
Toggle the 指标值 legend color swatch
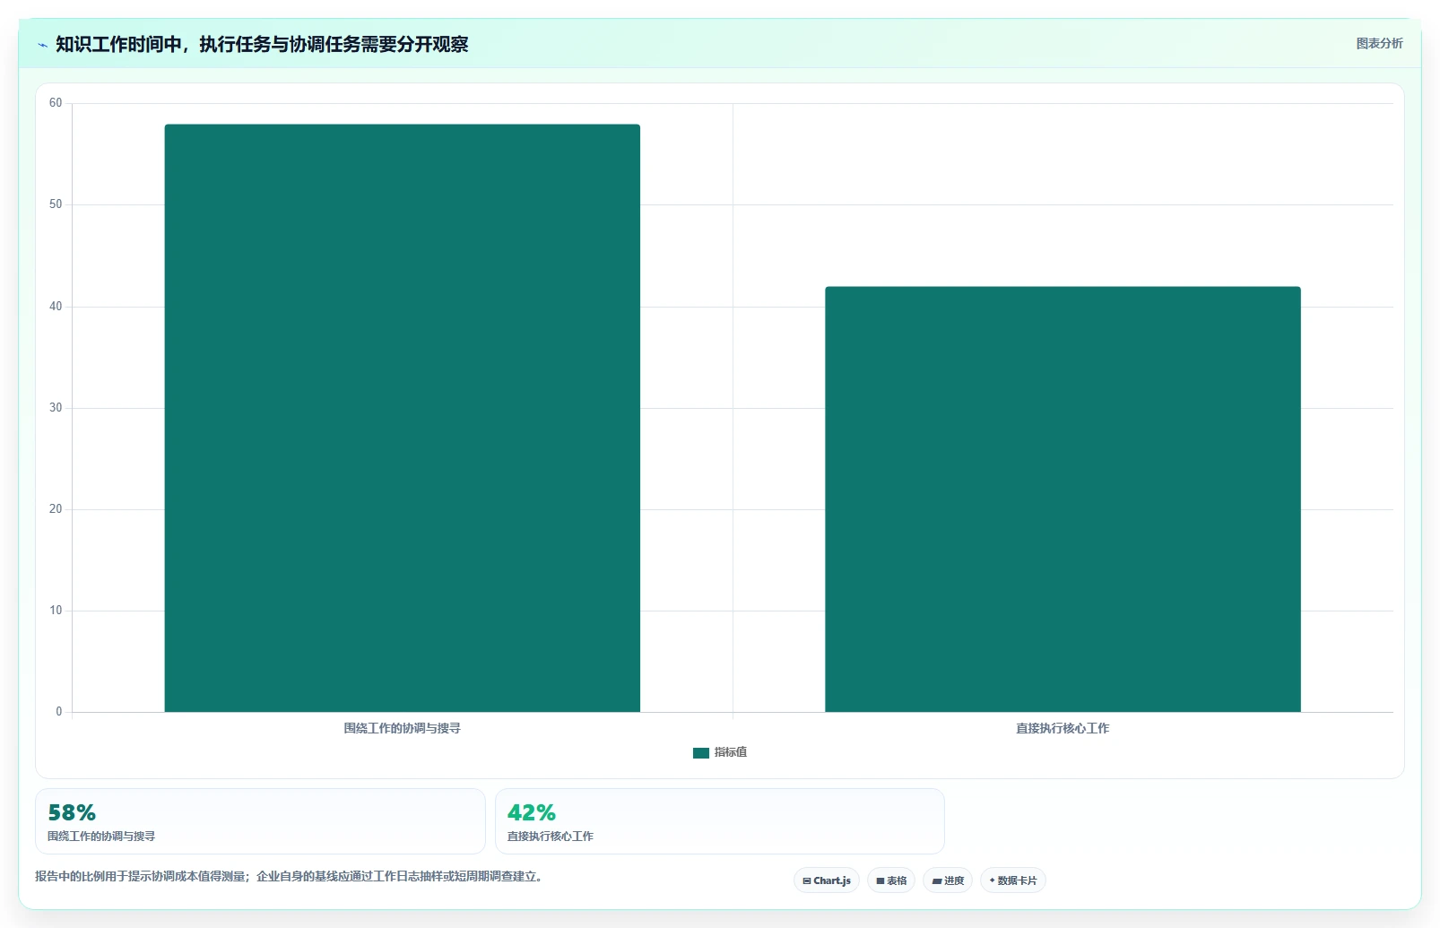point(701,753)
